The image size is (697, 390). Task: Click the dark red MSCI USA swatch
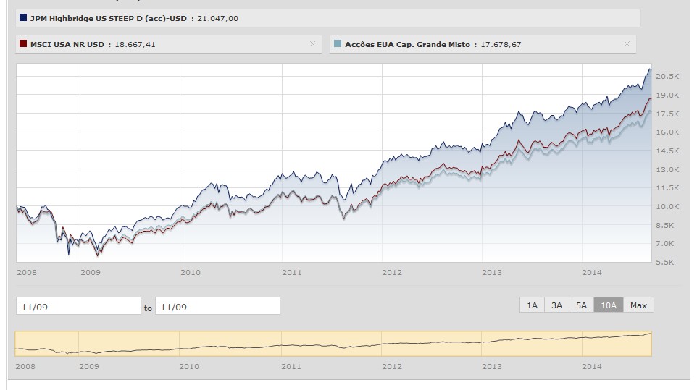coord(24,44)
